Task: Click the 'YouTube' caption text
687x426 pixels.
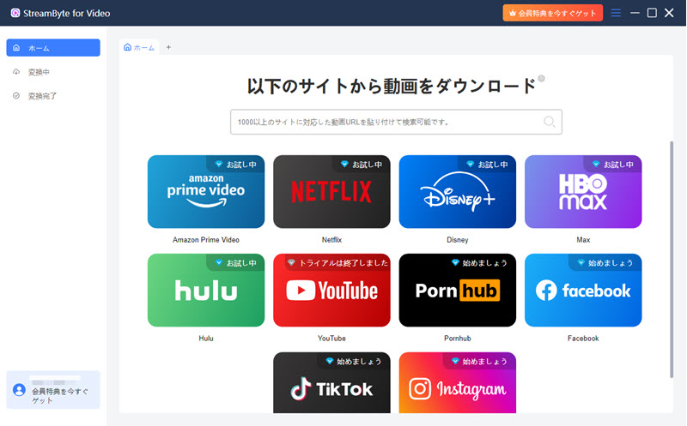Action: [x=331, y=338]
